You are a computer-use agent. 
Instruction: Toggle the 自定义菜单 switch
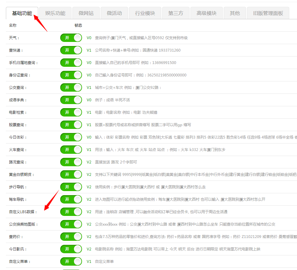[71, 262]
